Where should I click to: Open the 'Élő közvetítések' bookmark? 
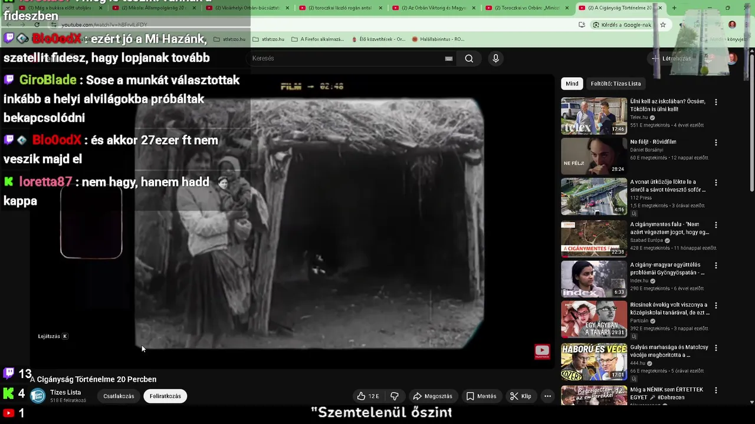[x=378, y=39]
